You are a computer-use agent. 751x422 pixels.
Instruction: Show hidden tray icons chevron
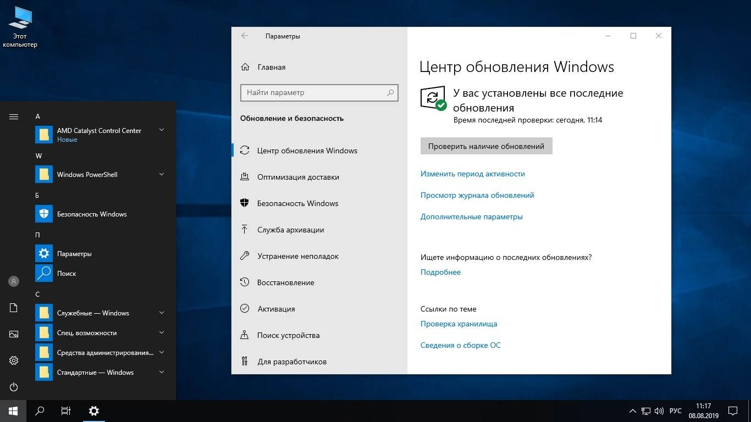632,411
